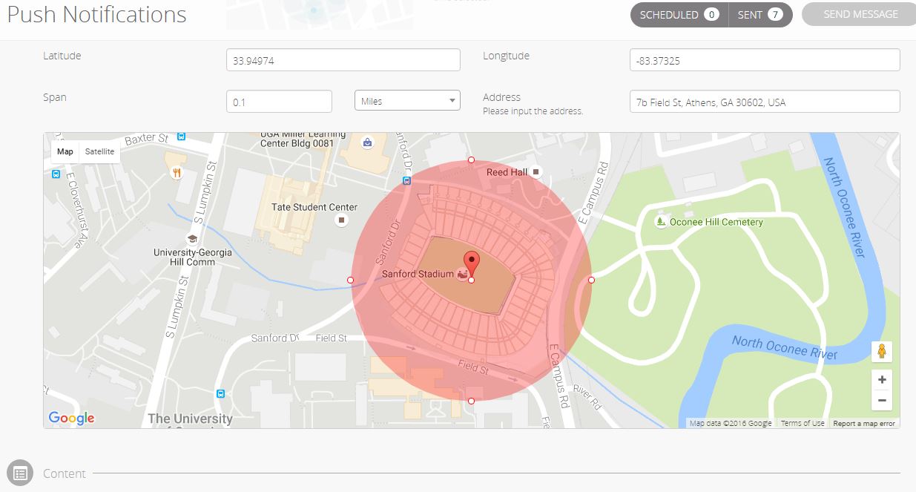Click the University-Georgia Hill Comm graduation icon
This screenshot has width=916, height=492.
192,239
